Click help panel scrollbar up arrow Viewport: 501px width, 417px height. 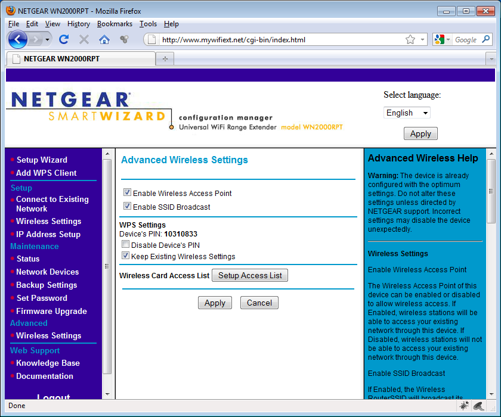pos(491,154)
